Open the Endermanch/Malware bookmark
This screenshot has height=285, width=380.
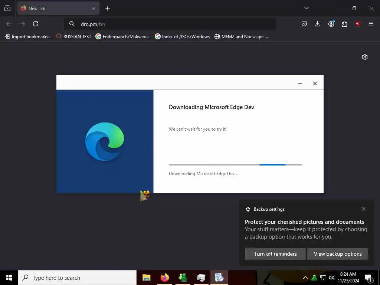click(x=122, y=37)
